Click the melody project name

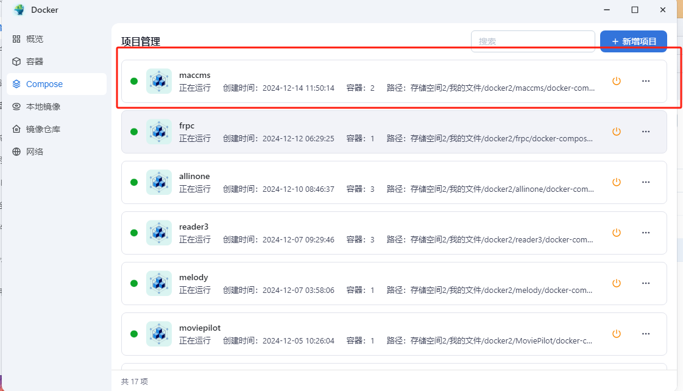coord(193,277)
